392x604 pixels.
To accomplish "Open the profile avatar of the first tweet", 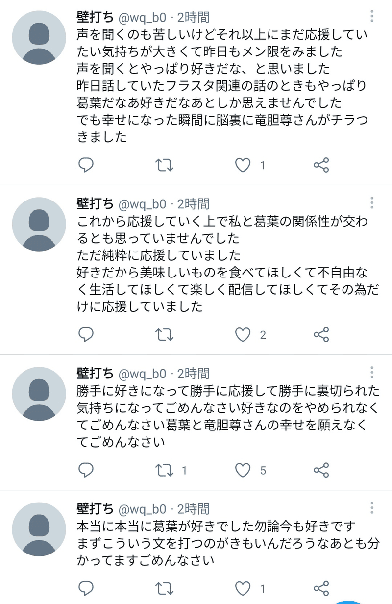I will click(x=39, y=38).
